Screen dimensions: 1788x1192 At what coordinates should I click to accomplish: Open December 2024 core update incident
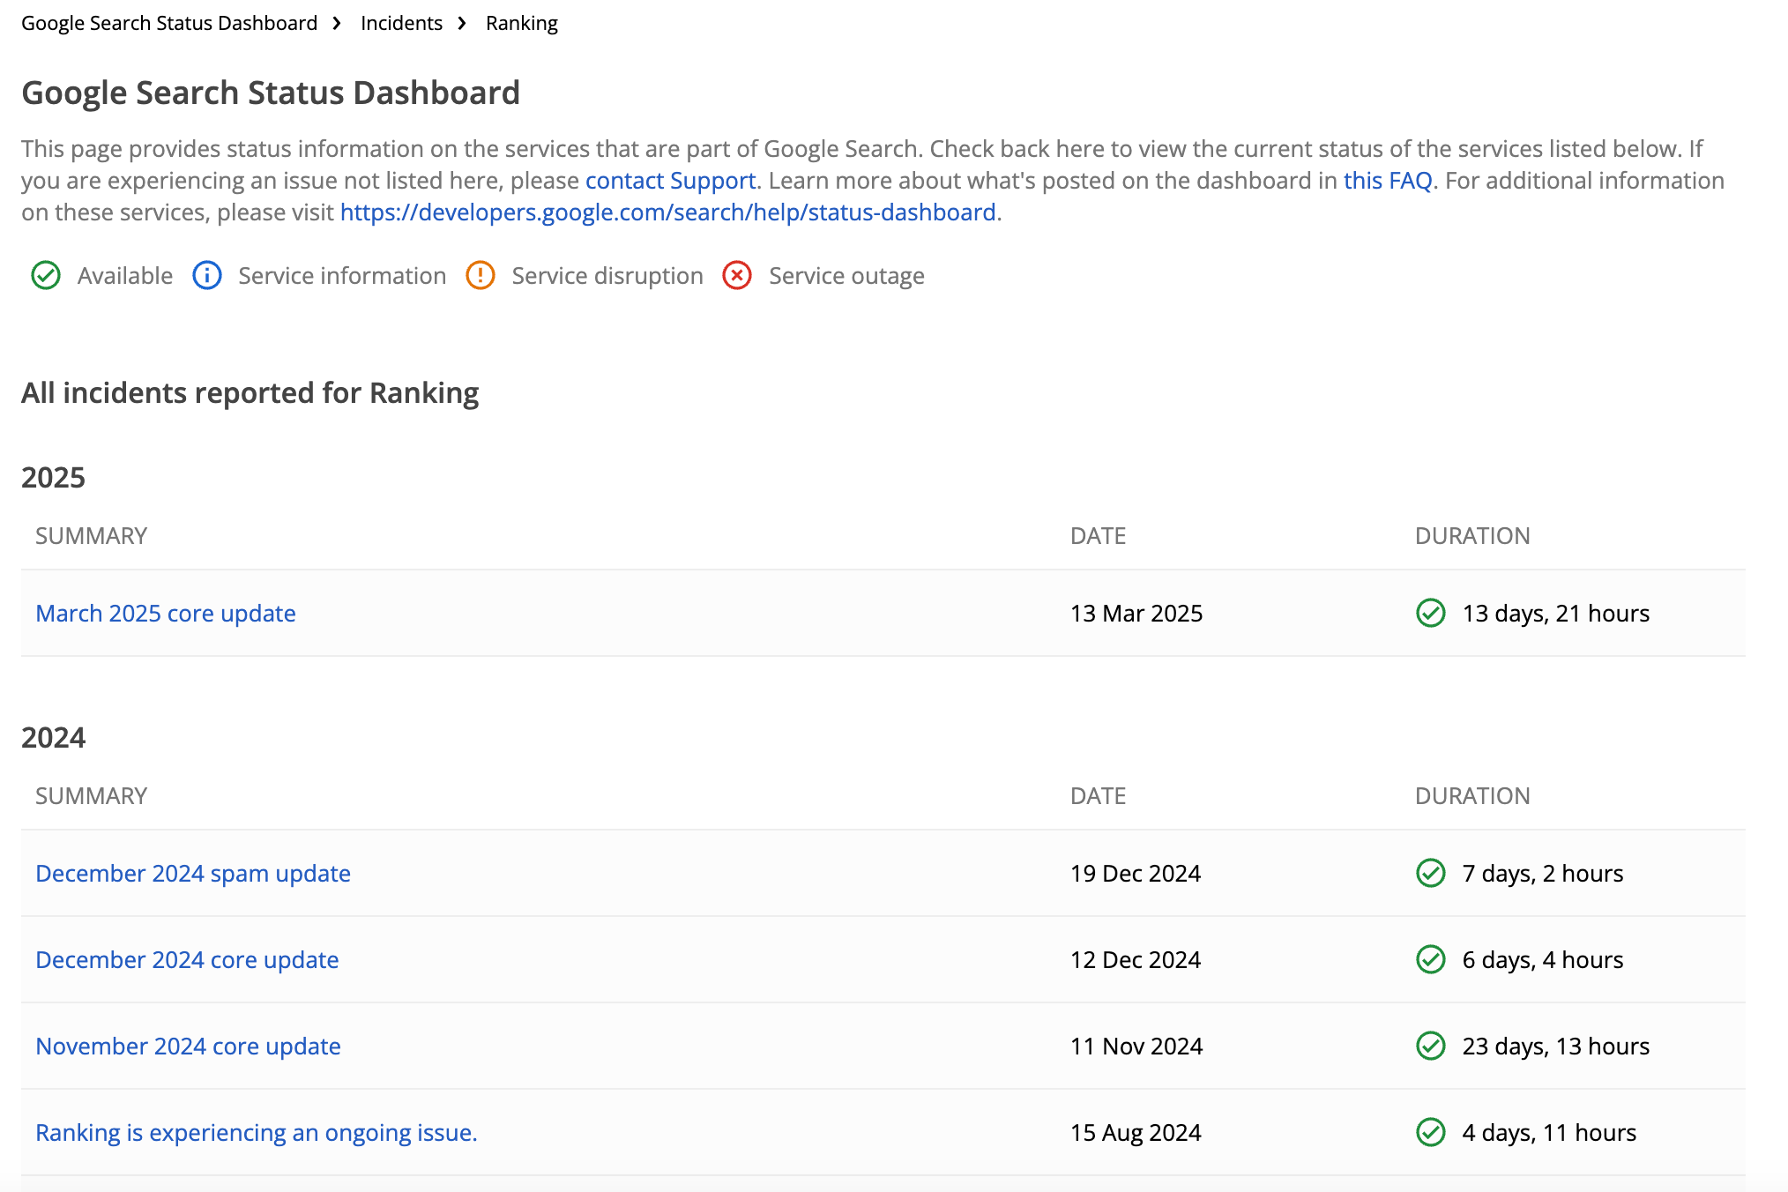tap(187, 959)
